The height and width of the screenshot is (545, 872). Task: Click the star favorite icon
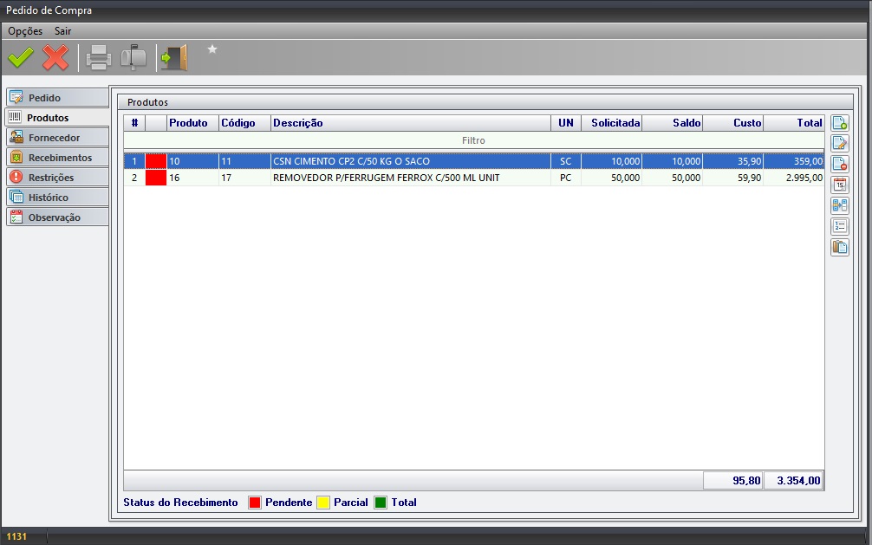click(x=212, y=50)
